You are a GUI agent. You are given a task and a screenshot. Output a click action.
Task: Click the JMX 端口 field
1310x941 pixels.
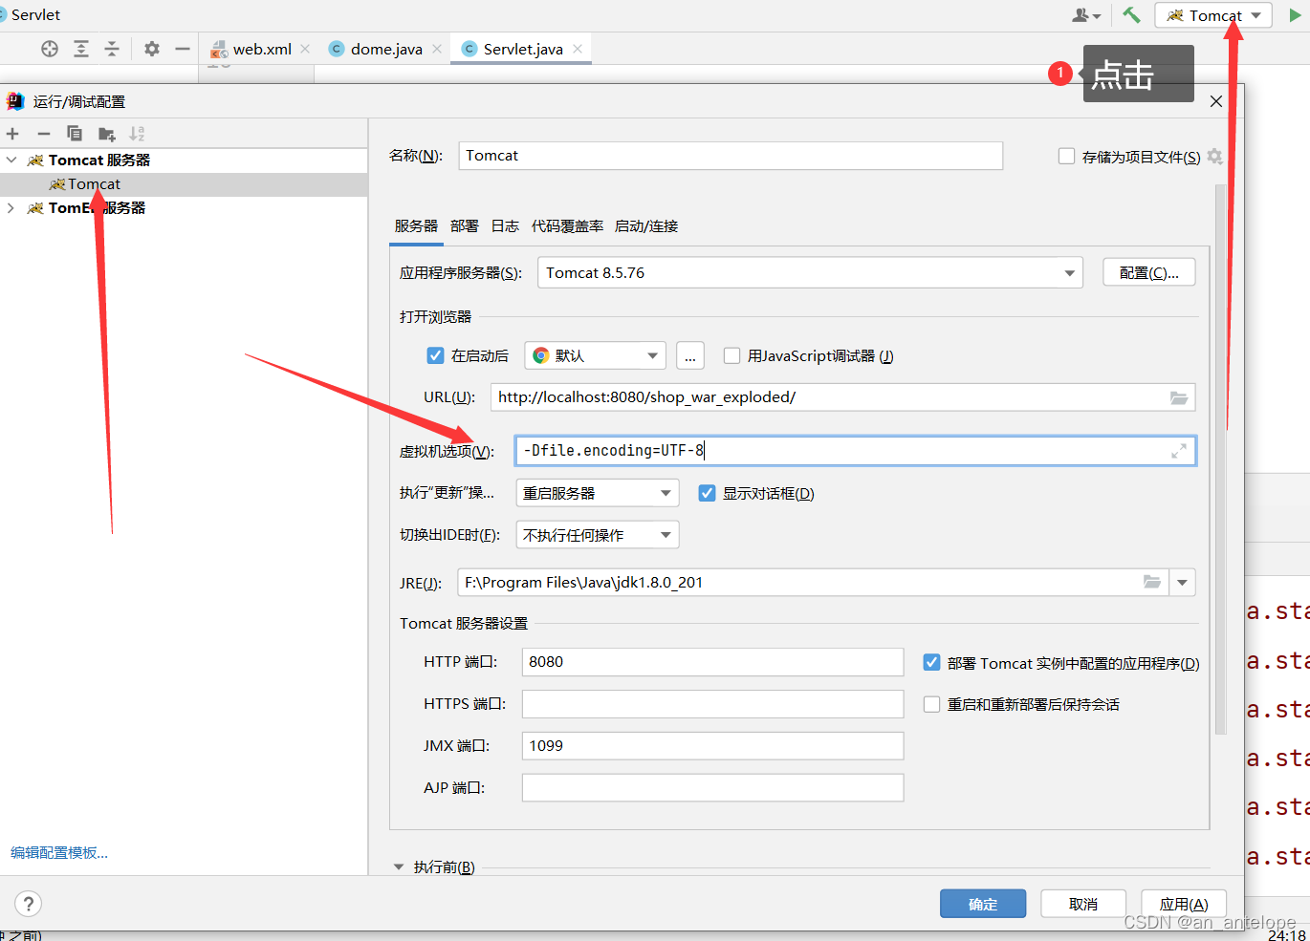[712, 746]
